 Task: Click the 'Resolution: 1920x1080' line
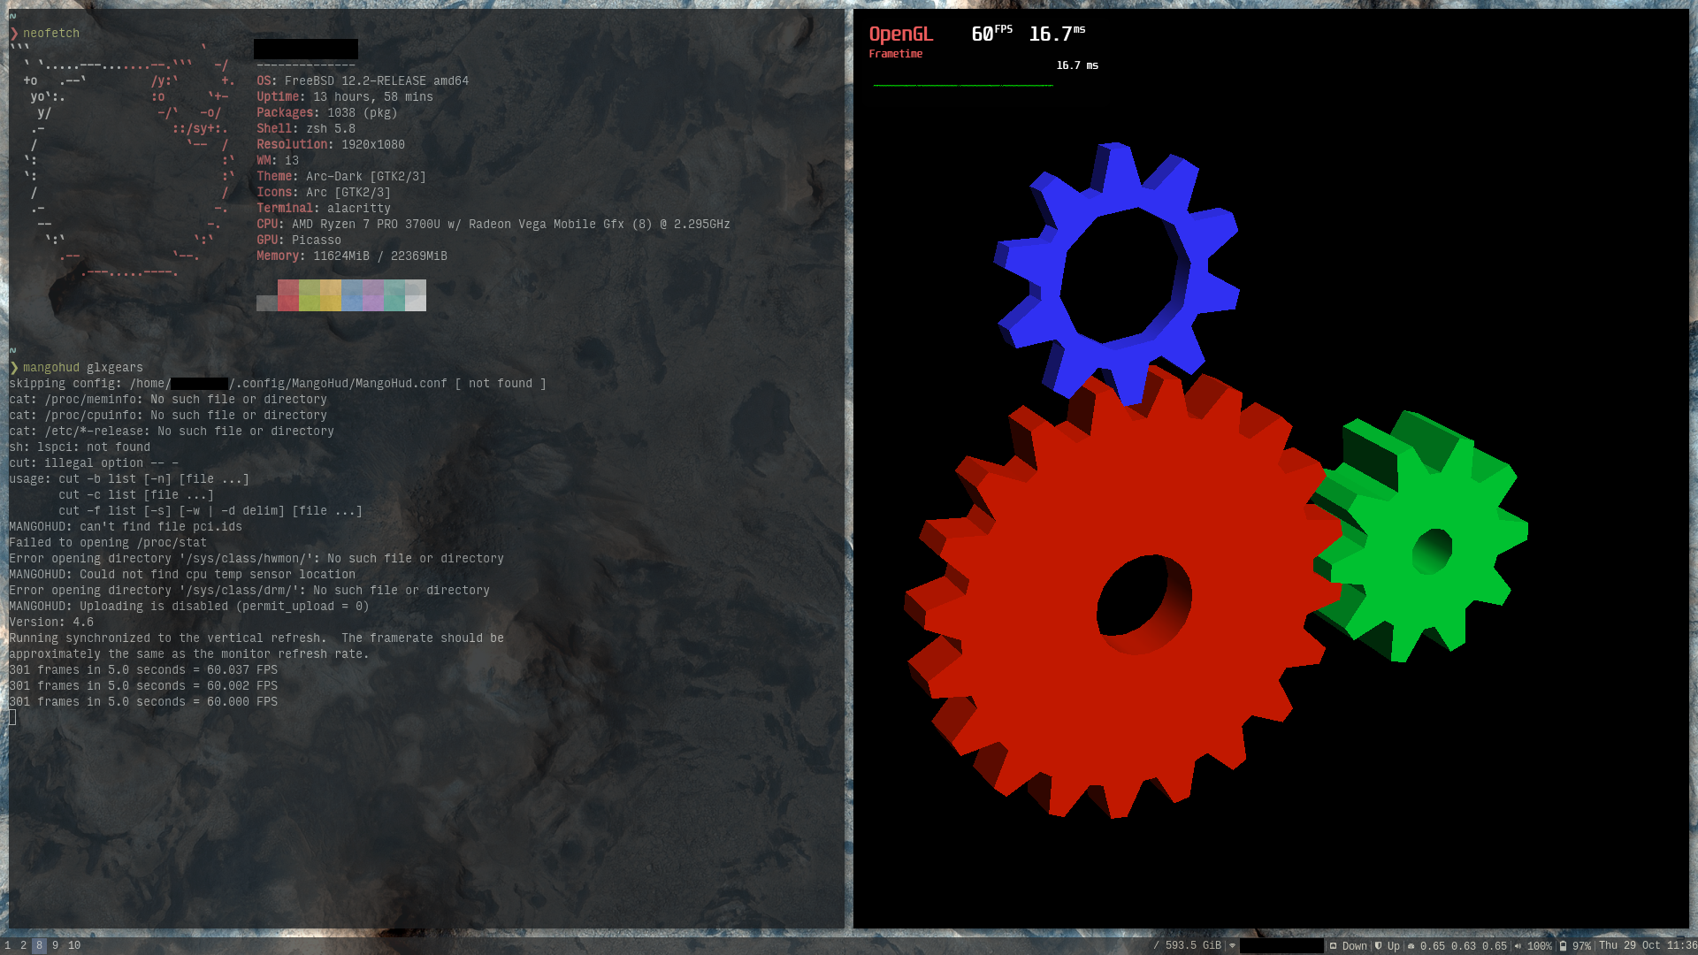tap(331, 145)
